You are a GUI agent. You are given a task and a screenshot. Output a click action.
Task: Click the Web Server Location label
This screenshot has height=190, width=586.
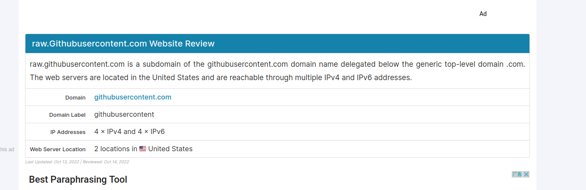57,150
